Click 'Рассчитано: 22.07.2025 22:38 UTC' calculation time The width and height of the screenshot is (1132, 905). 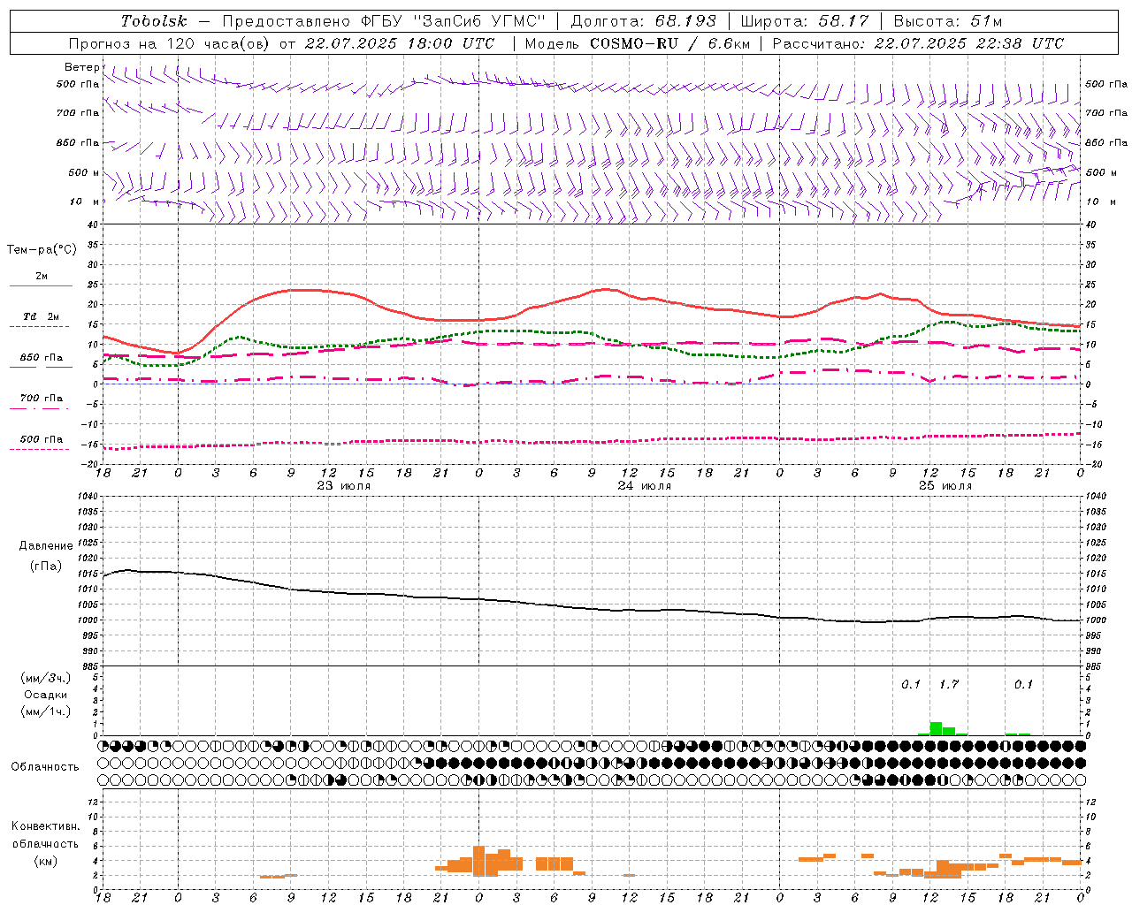[918, 43]
